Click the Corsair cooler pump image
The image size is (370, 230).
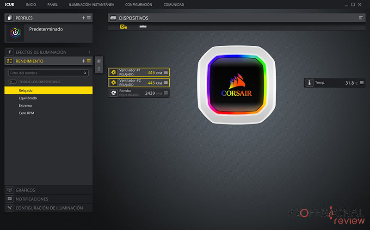237,85
